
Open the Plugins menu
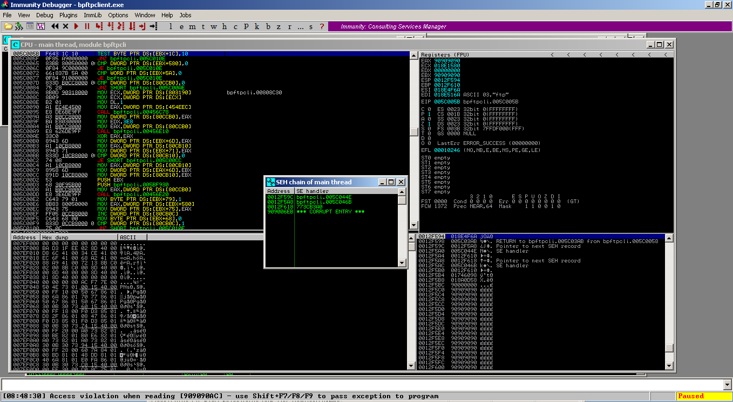pyautogui.click(x=69, y=15)
